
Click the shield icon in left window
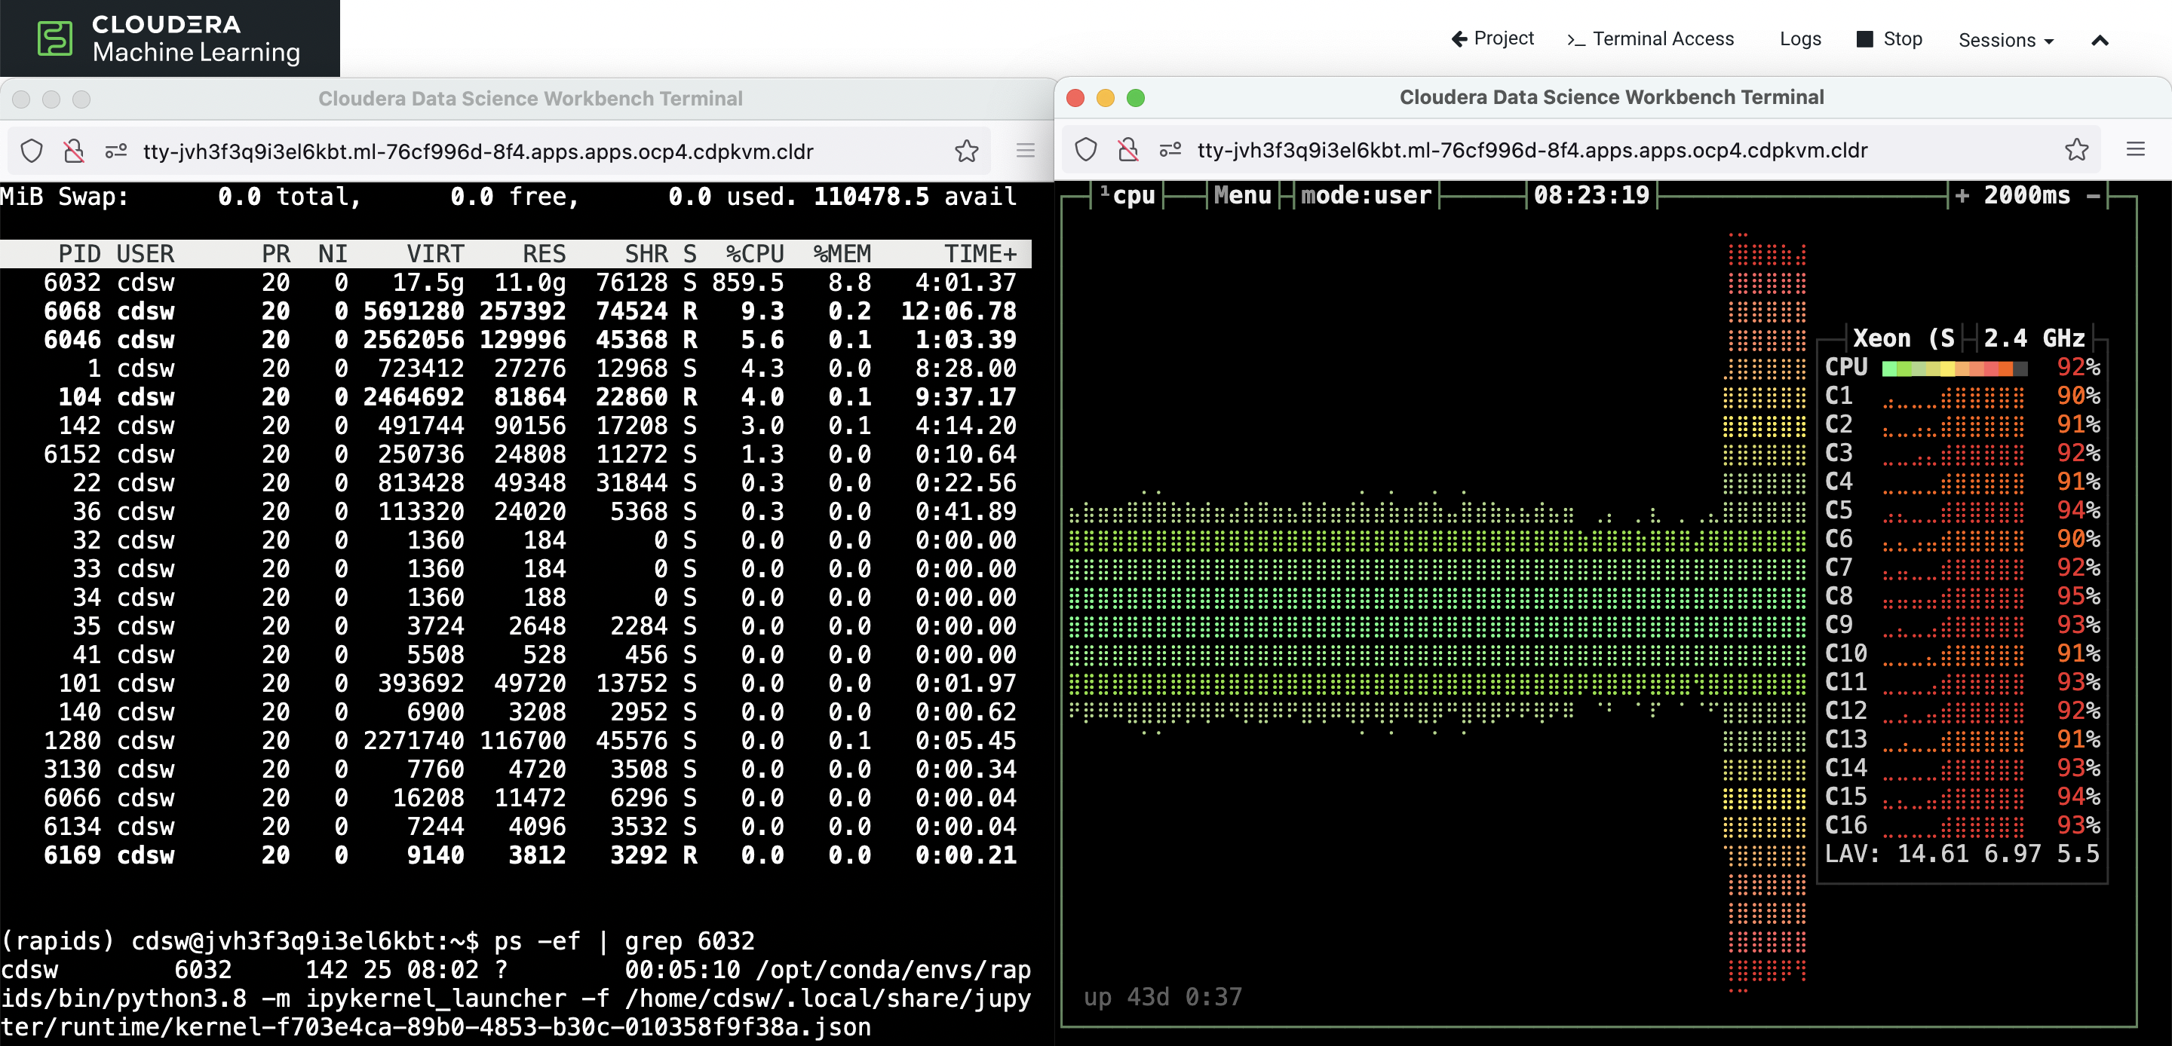click(31, 151)
